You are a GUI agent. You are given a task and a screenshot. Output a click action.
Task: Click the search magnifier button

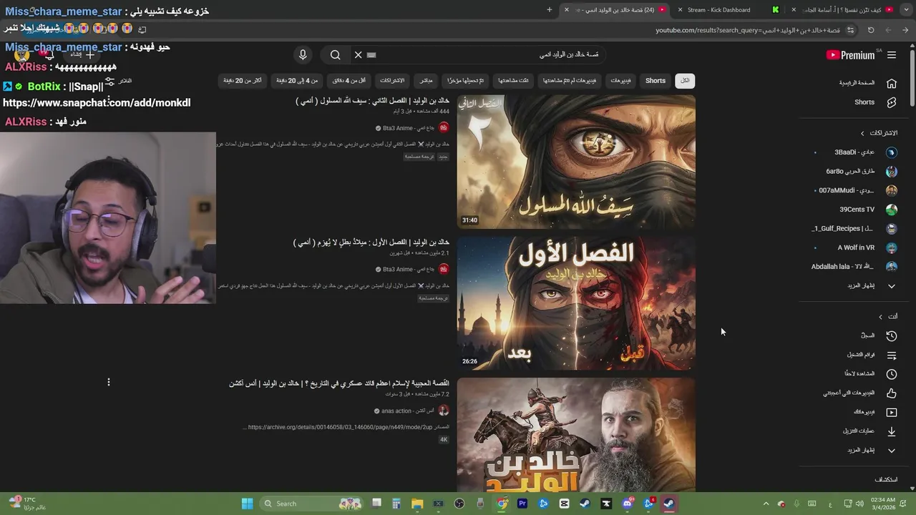point(335,55)
